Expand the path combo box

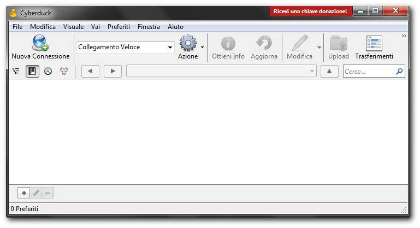coord(312,71)
